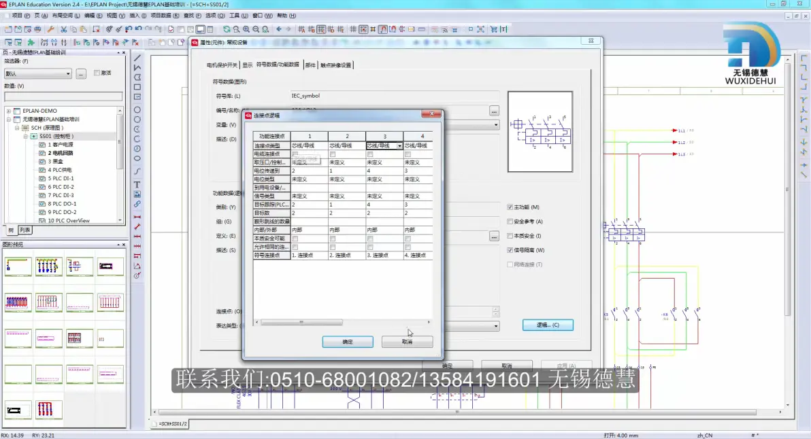The height and width of the screenshot is (439, 811).
Task: Select page 4 PLC供电 in tree
Action: coord(59,170)
